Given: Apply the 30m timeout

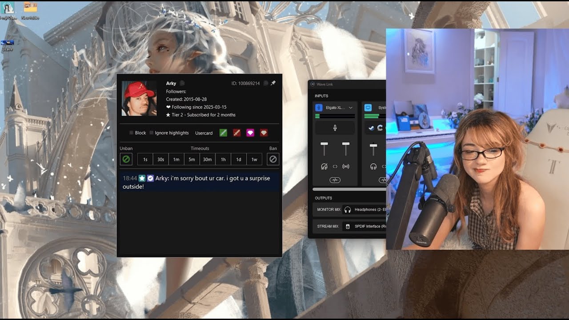Looking at the screenshot, I should 208,159.
